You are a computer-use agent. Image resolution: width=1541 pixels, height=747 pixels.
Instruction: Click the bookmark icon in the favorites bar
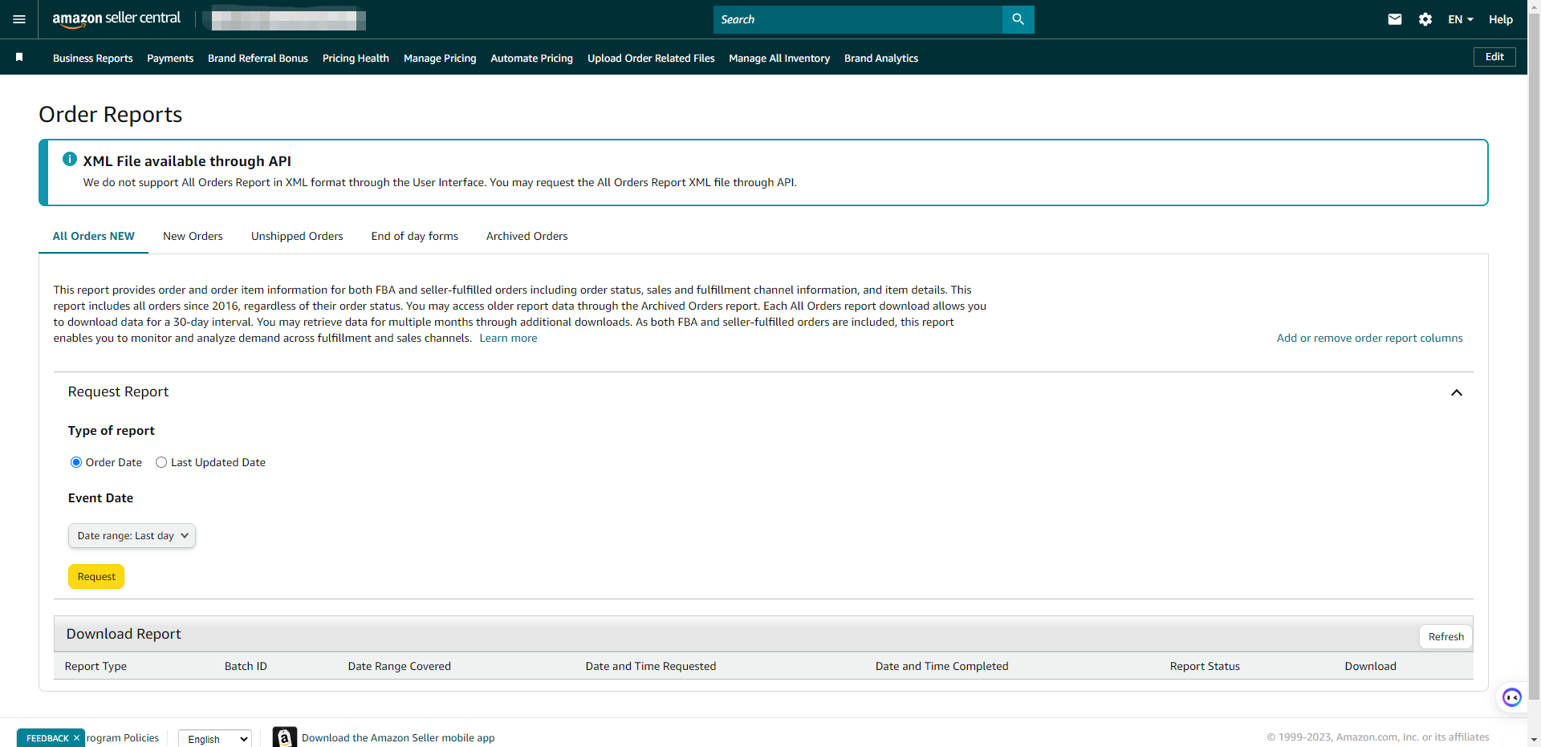click(19, 57)
